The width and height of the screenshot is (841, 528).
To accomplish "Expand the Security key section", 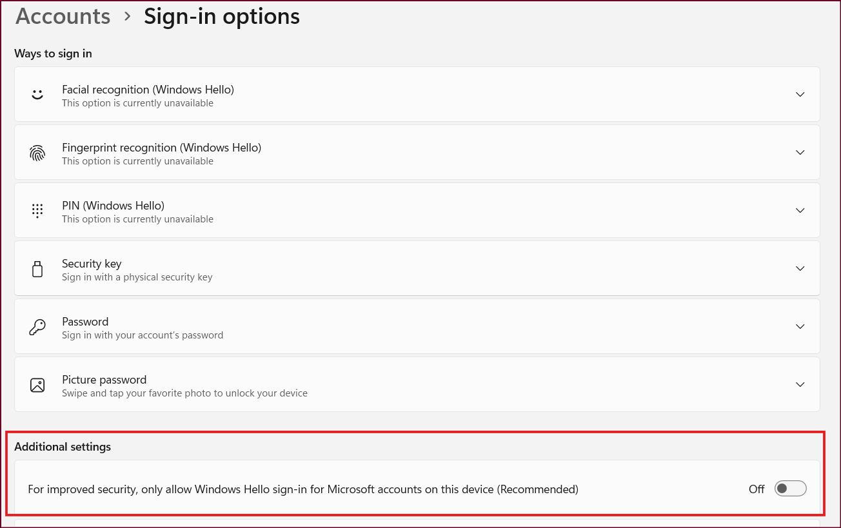I will [800, 268].
